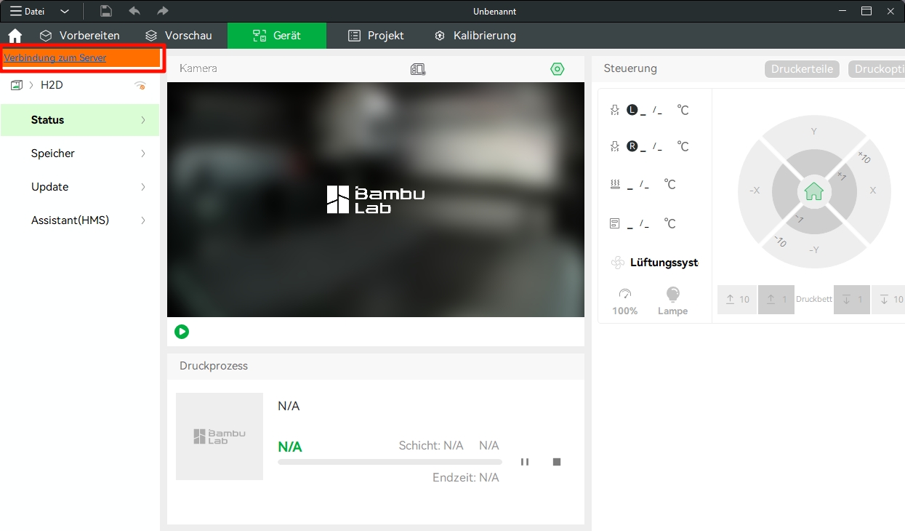This screenshot has width=905, height=531.
Task: Select Status in the sidebar
Action: (x=80, y=120)
